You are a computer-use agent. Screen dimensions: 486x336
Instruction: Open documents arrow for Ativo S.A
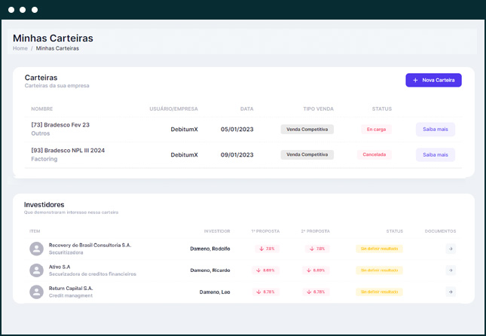451,270
